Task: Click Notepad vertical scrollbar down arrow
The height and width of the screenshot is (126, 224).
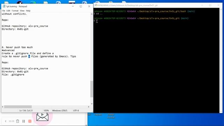Action: 92,104
